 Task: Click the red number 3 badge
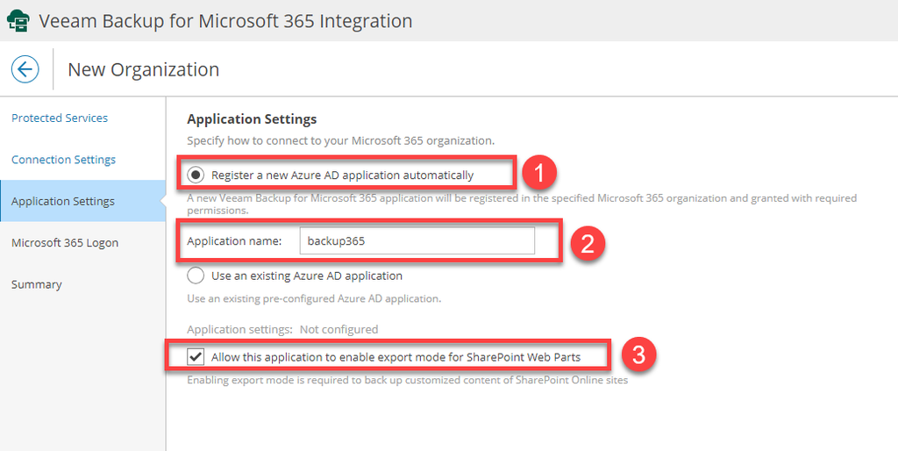point(639,355)
